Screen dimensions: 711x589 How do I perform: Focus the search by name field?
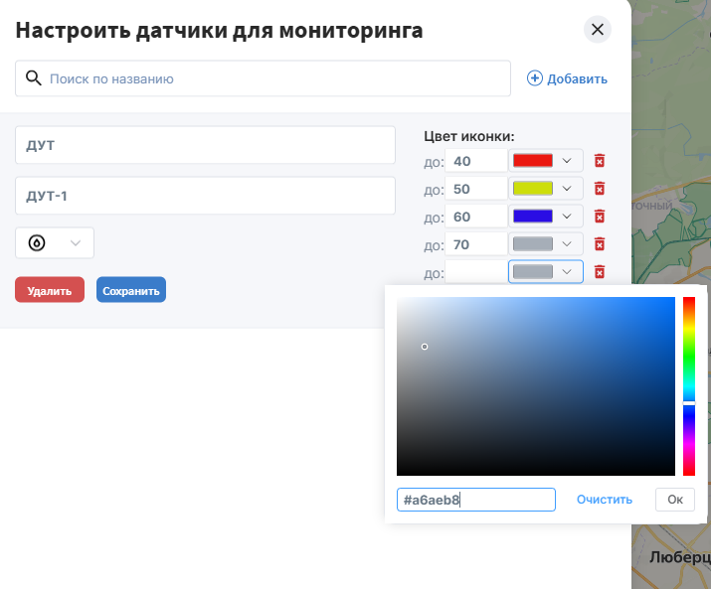click(x=263, y=78)
